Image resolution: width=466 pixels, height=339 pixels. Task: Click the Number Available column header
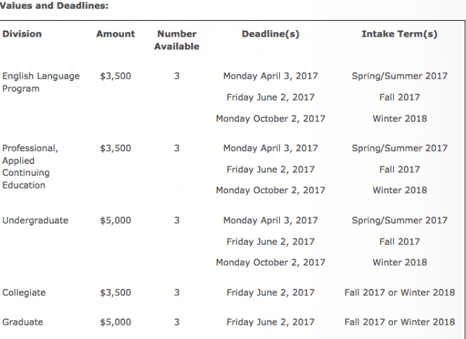coord(177,40)
